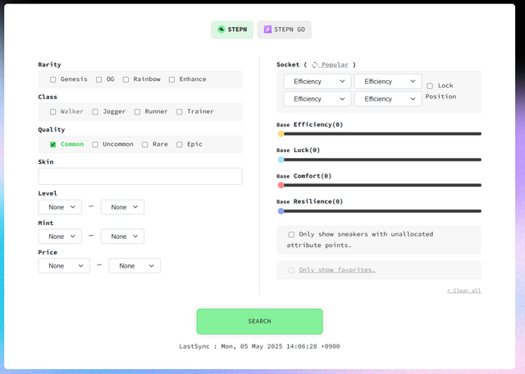525x374 pixels.
Task: Check only show sneakers with unallocated points
Action: pyautogui.click(x=291, y=234)
